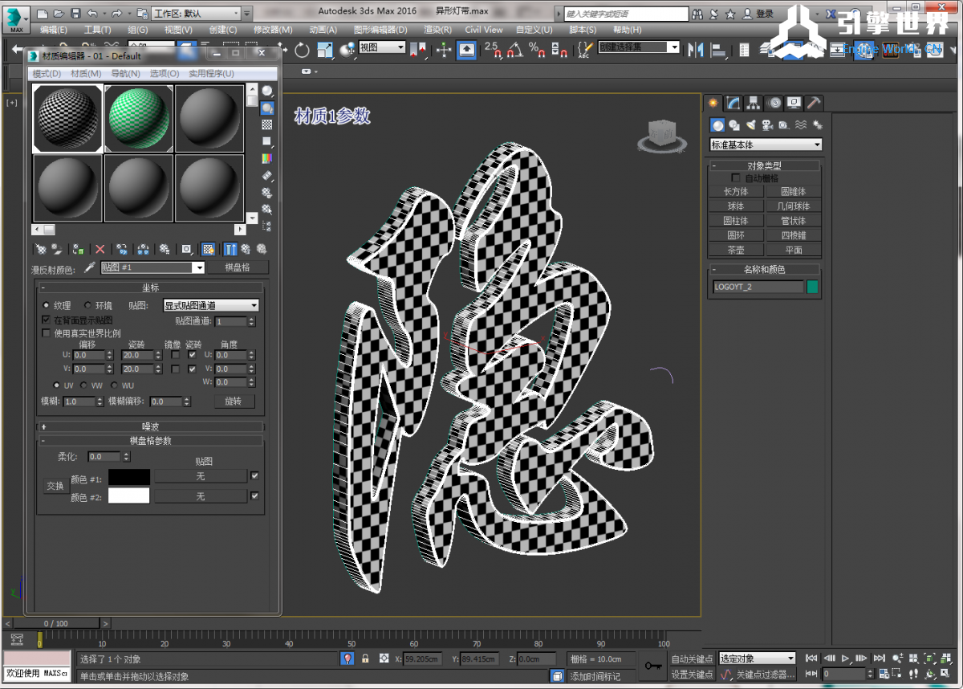Expand the 噪波 rollout

click(151, 426)
